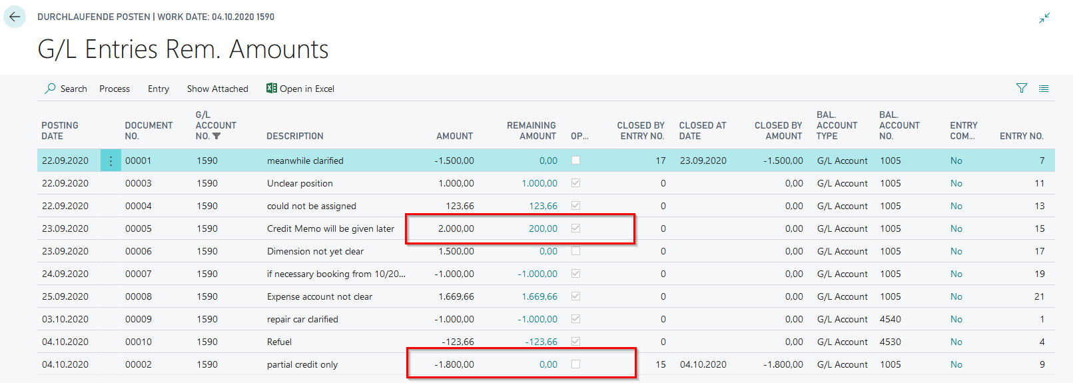Toggle Open checkbox for partial credit only
The image size is (1073, 383).
tap(576, 364)
